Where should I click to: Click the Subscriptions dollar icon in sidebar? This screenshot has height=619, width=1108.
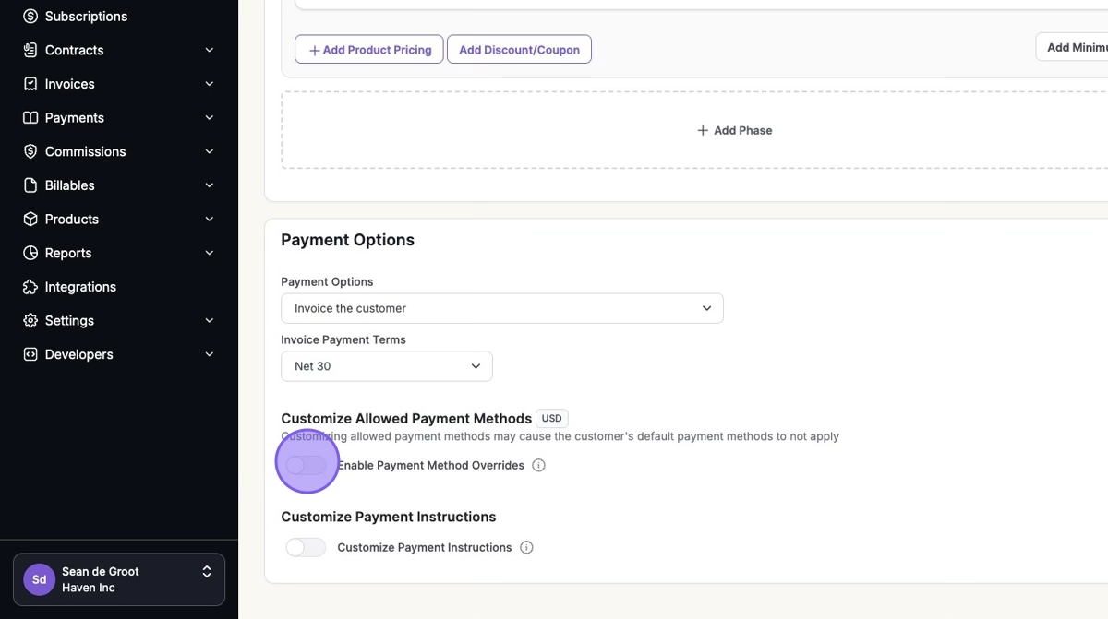(x=30, y=17)
